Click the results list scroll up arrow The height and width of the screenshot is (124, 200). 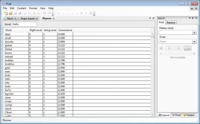pos(152,34)
